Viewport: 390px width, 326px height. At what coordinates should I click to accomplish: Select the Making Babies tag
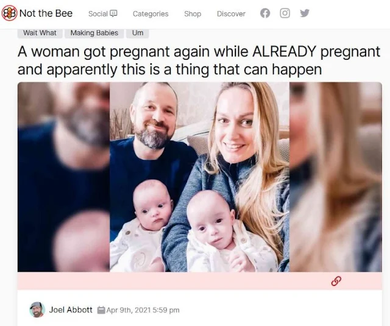click(x=94, y=33)
